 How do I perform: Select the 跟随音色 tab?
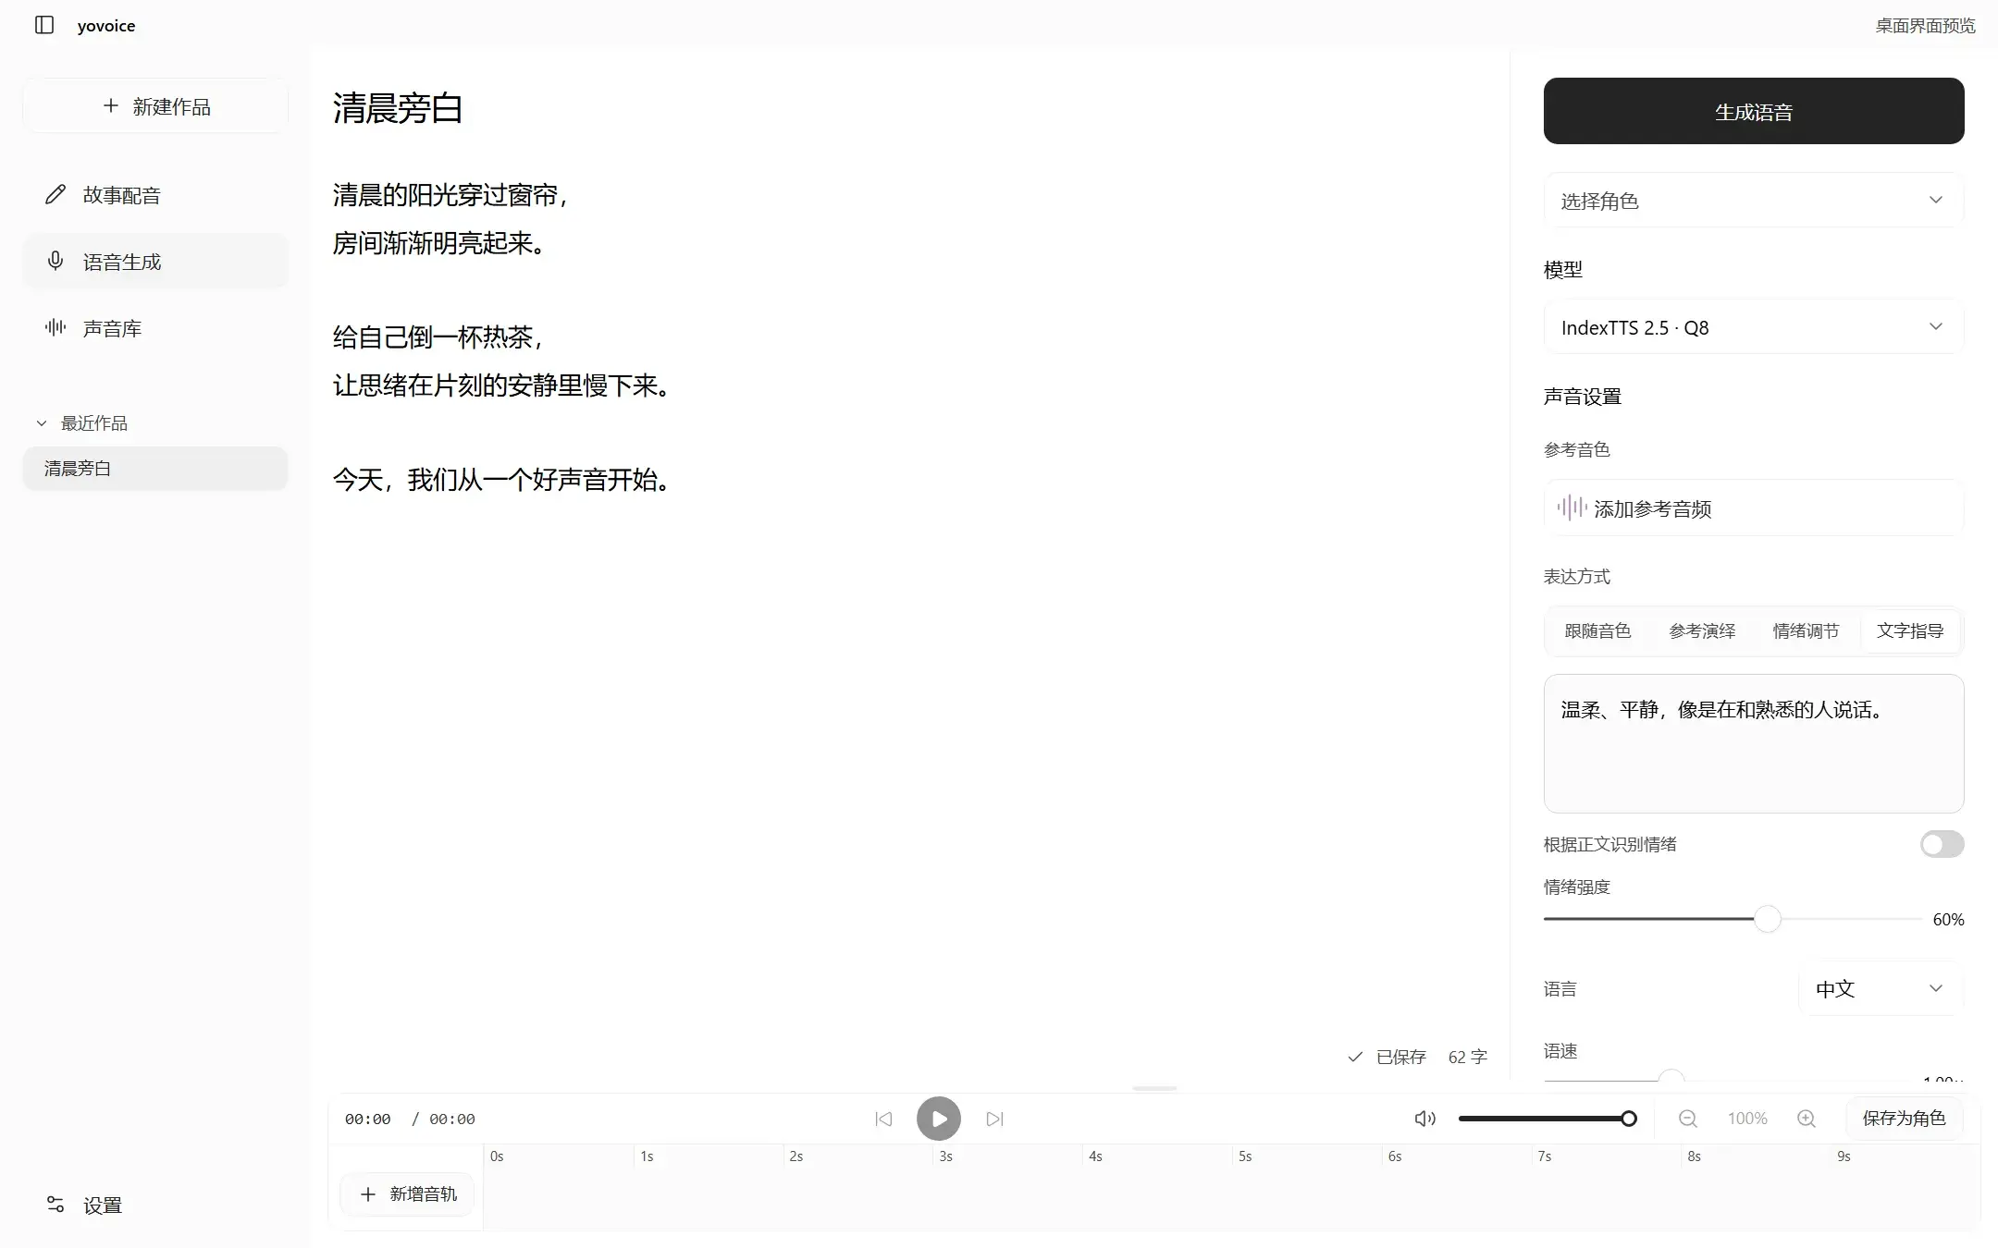click(x=1597, y=631)
